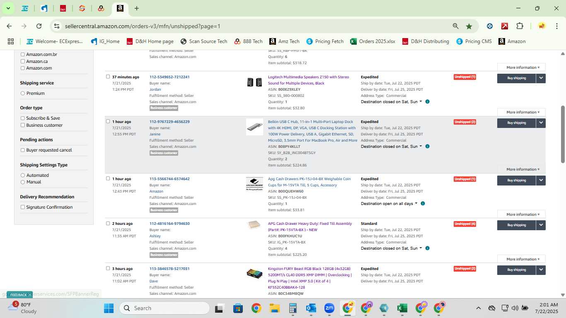Switch to the active Amazon browser tab
The height and width of the screenshot is (318, 566).
120,8
